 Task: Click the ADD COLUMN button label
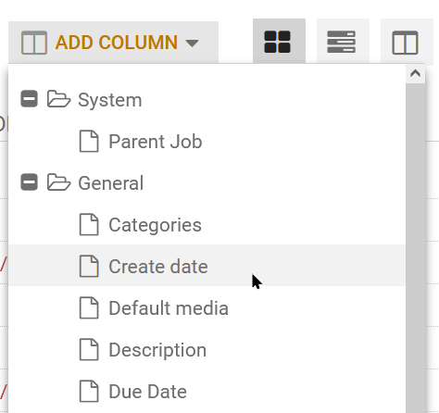(x=117, y=43)
